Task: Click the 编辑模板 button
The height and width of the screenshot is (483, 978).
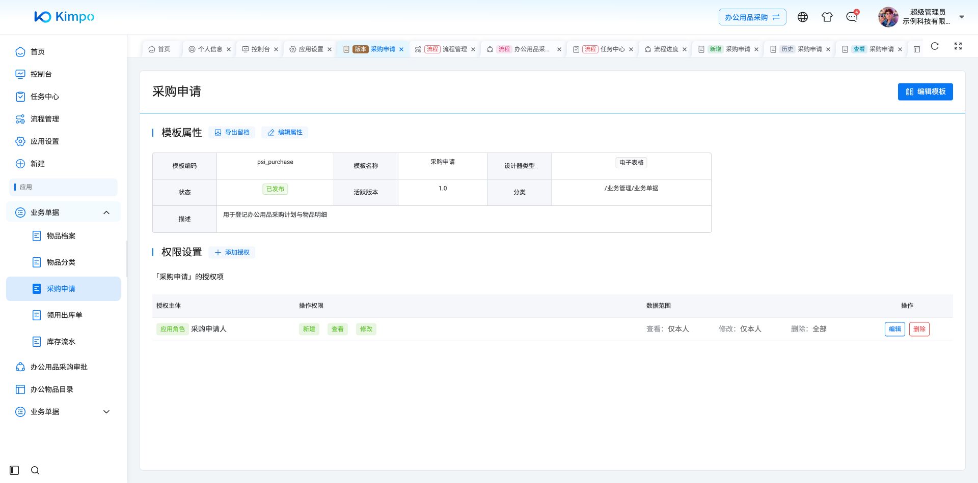Action: point(925,92)
